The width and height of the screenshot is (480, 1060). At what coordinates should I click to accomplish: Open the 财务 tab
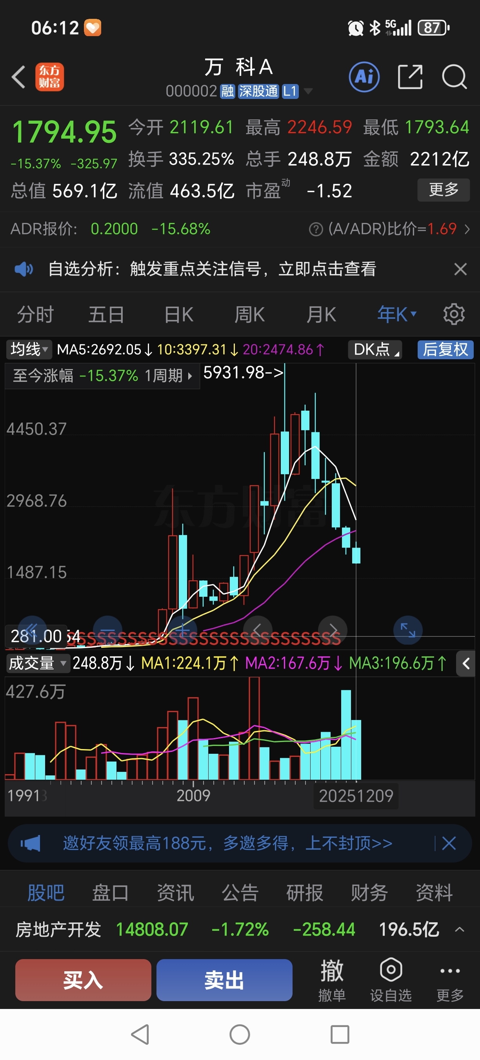coord(369,892)
